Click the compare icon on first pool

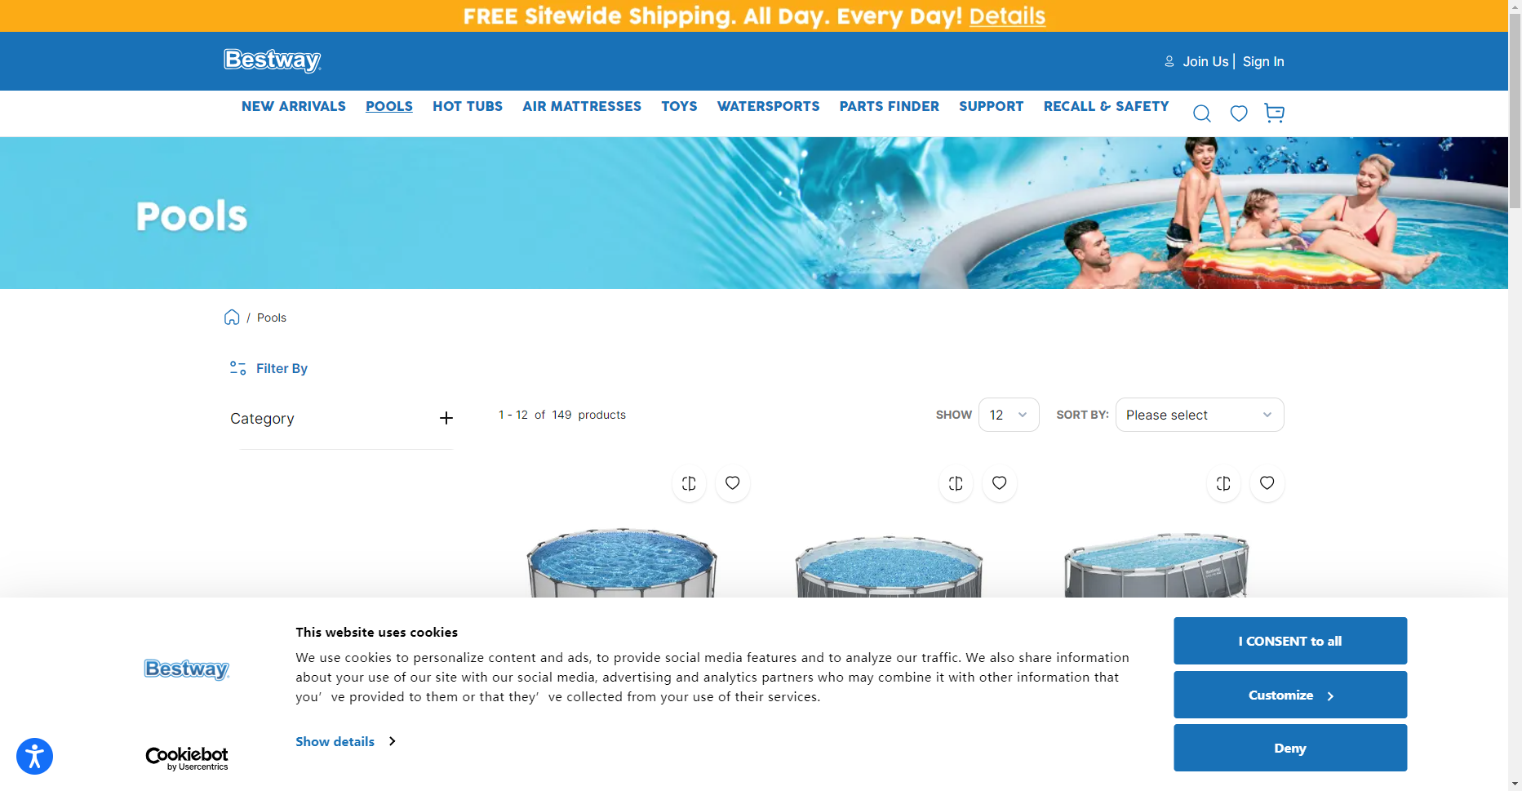tap(689, 483)
